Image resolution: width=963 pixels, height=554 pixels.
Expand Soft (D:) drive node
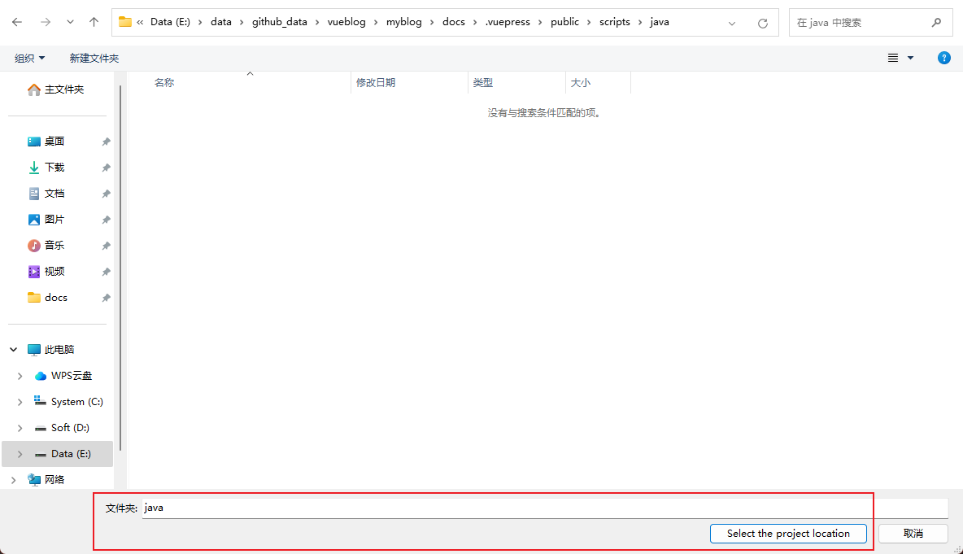20,428
